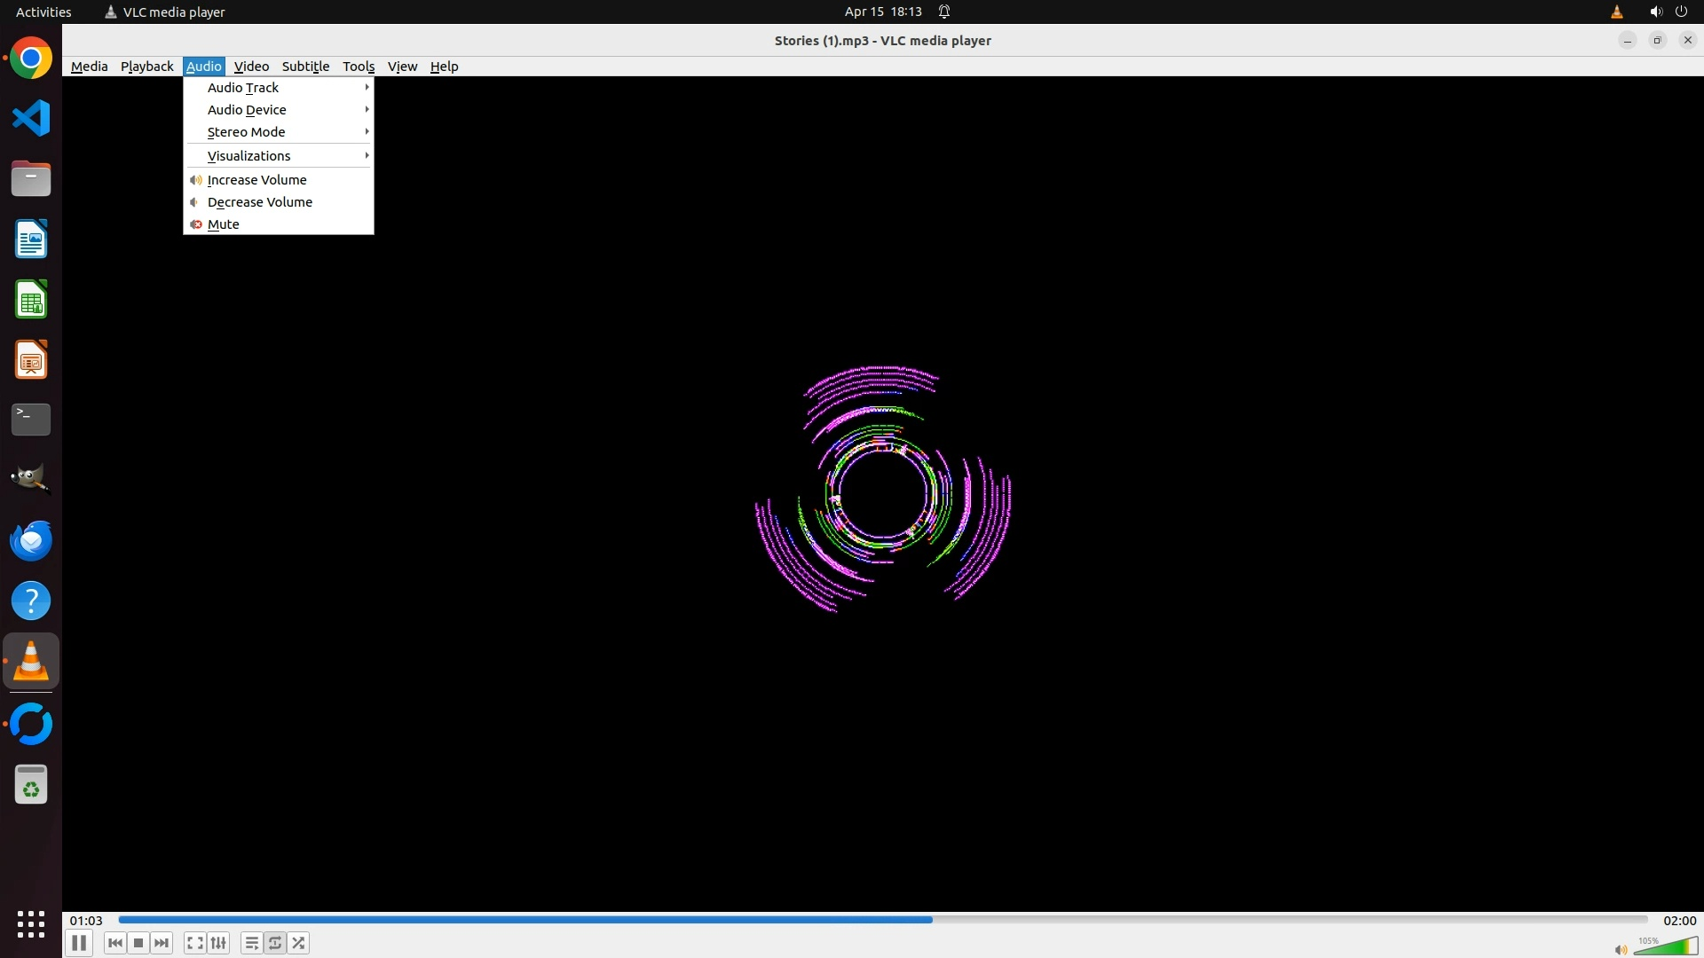Open the playlist view
This screenshot has height=958, width=1704.
251,943
